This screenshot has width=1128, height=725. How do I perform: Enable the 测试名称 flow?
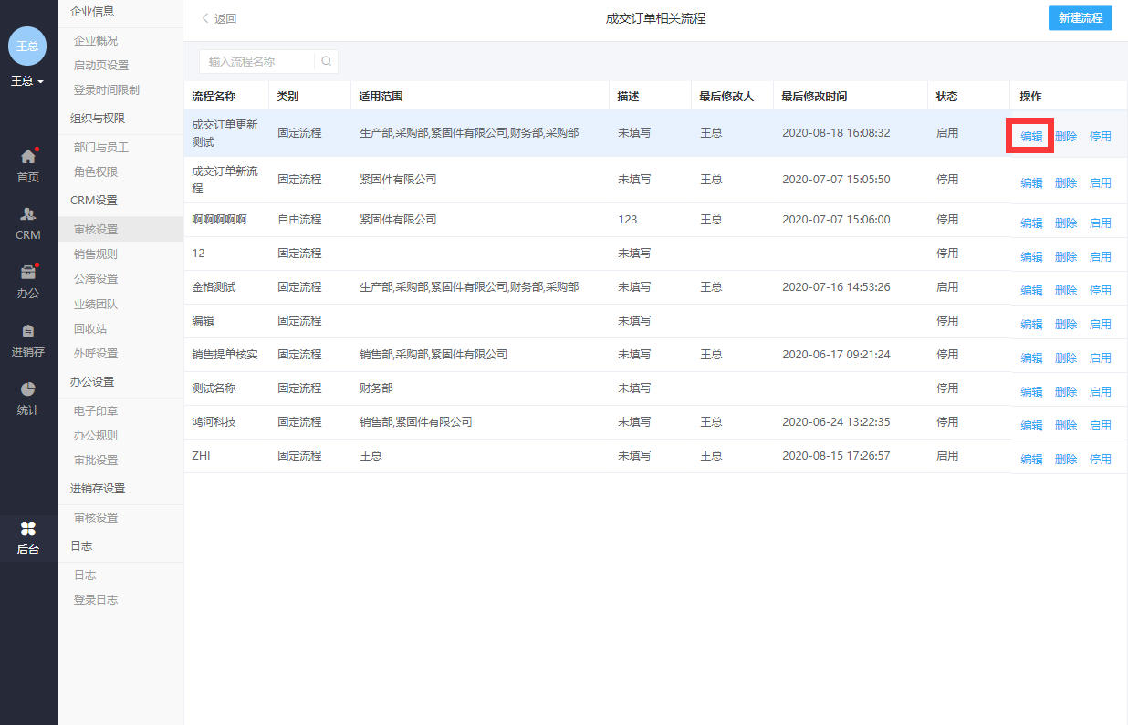pos(1101,392)
